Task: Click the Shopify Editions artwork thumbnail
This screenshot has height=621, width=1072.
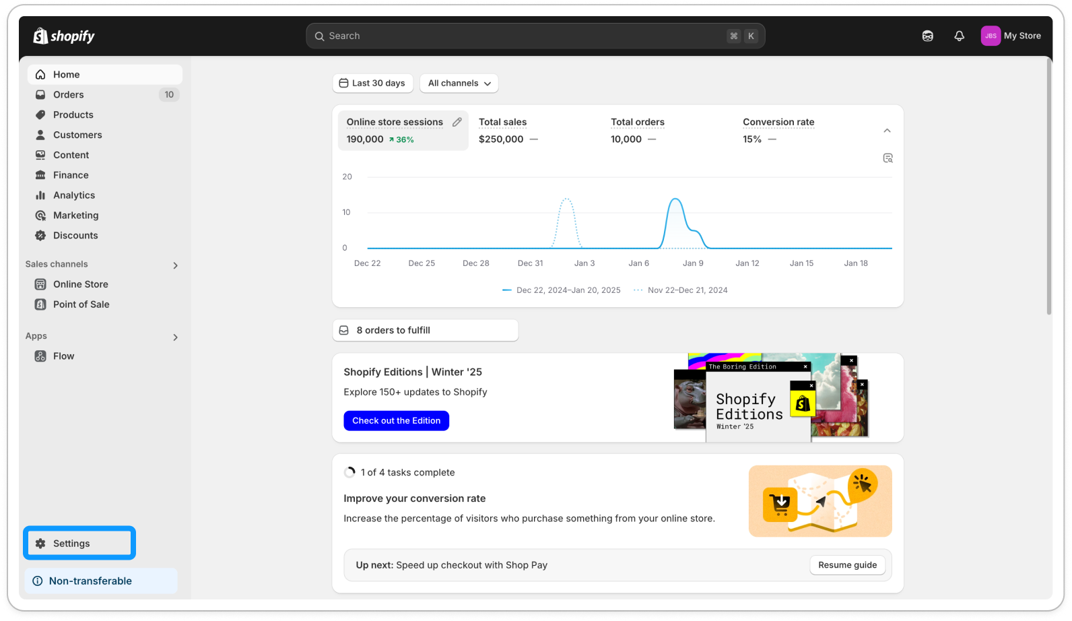Action: 771,398
